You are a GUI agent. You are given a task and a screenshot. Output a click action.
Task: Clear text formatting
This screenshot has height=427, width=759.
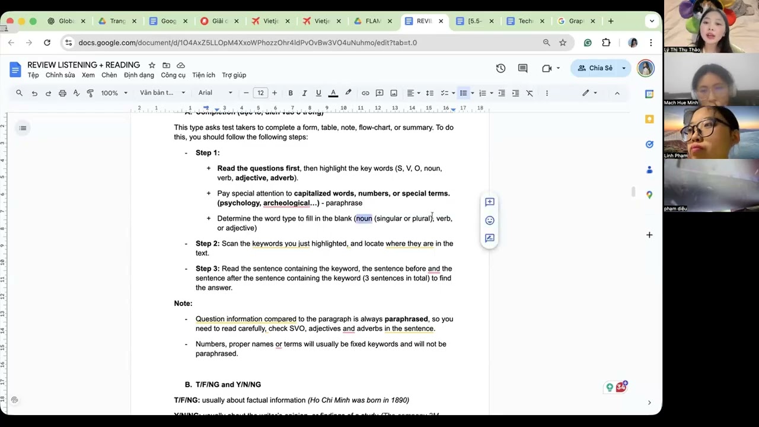(530, 93)
